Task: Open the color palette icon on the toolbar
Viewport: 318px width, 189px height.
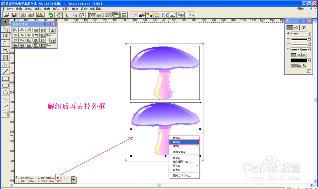Action: 149,15
